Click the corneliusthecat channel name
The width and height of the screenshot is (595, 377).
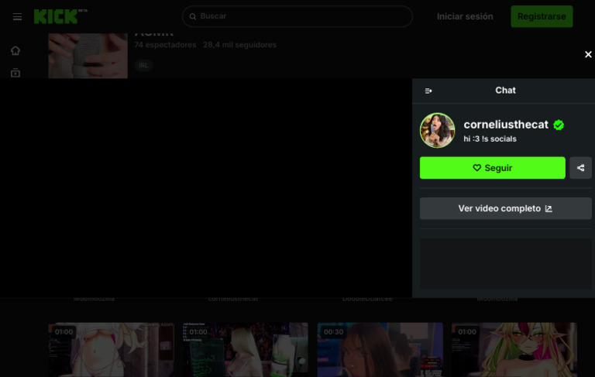[506, 125]
